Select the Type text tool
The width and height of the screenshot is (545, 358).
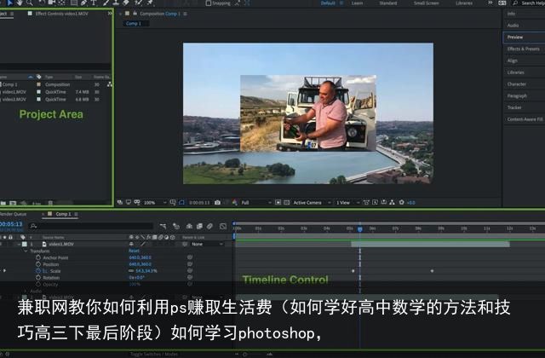click(x=94, y=3)
